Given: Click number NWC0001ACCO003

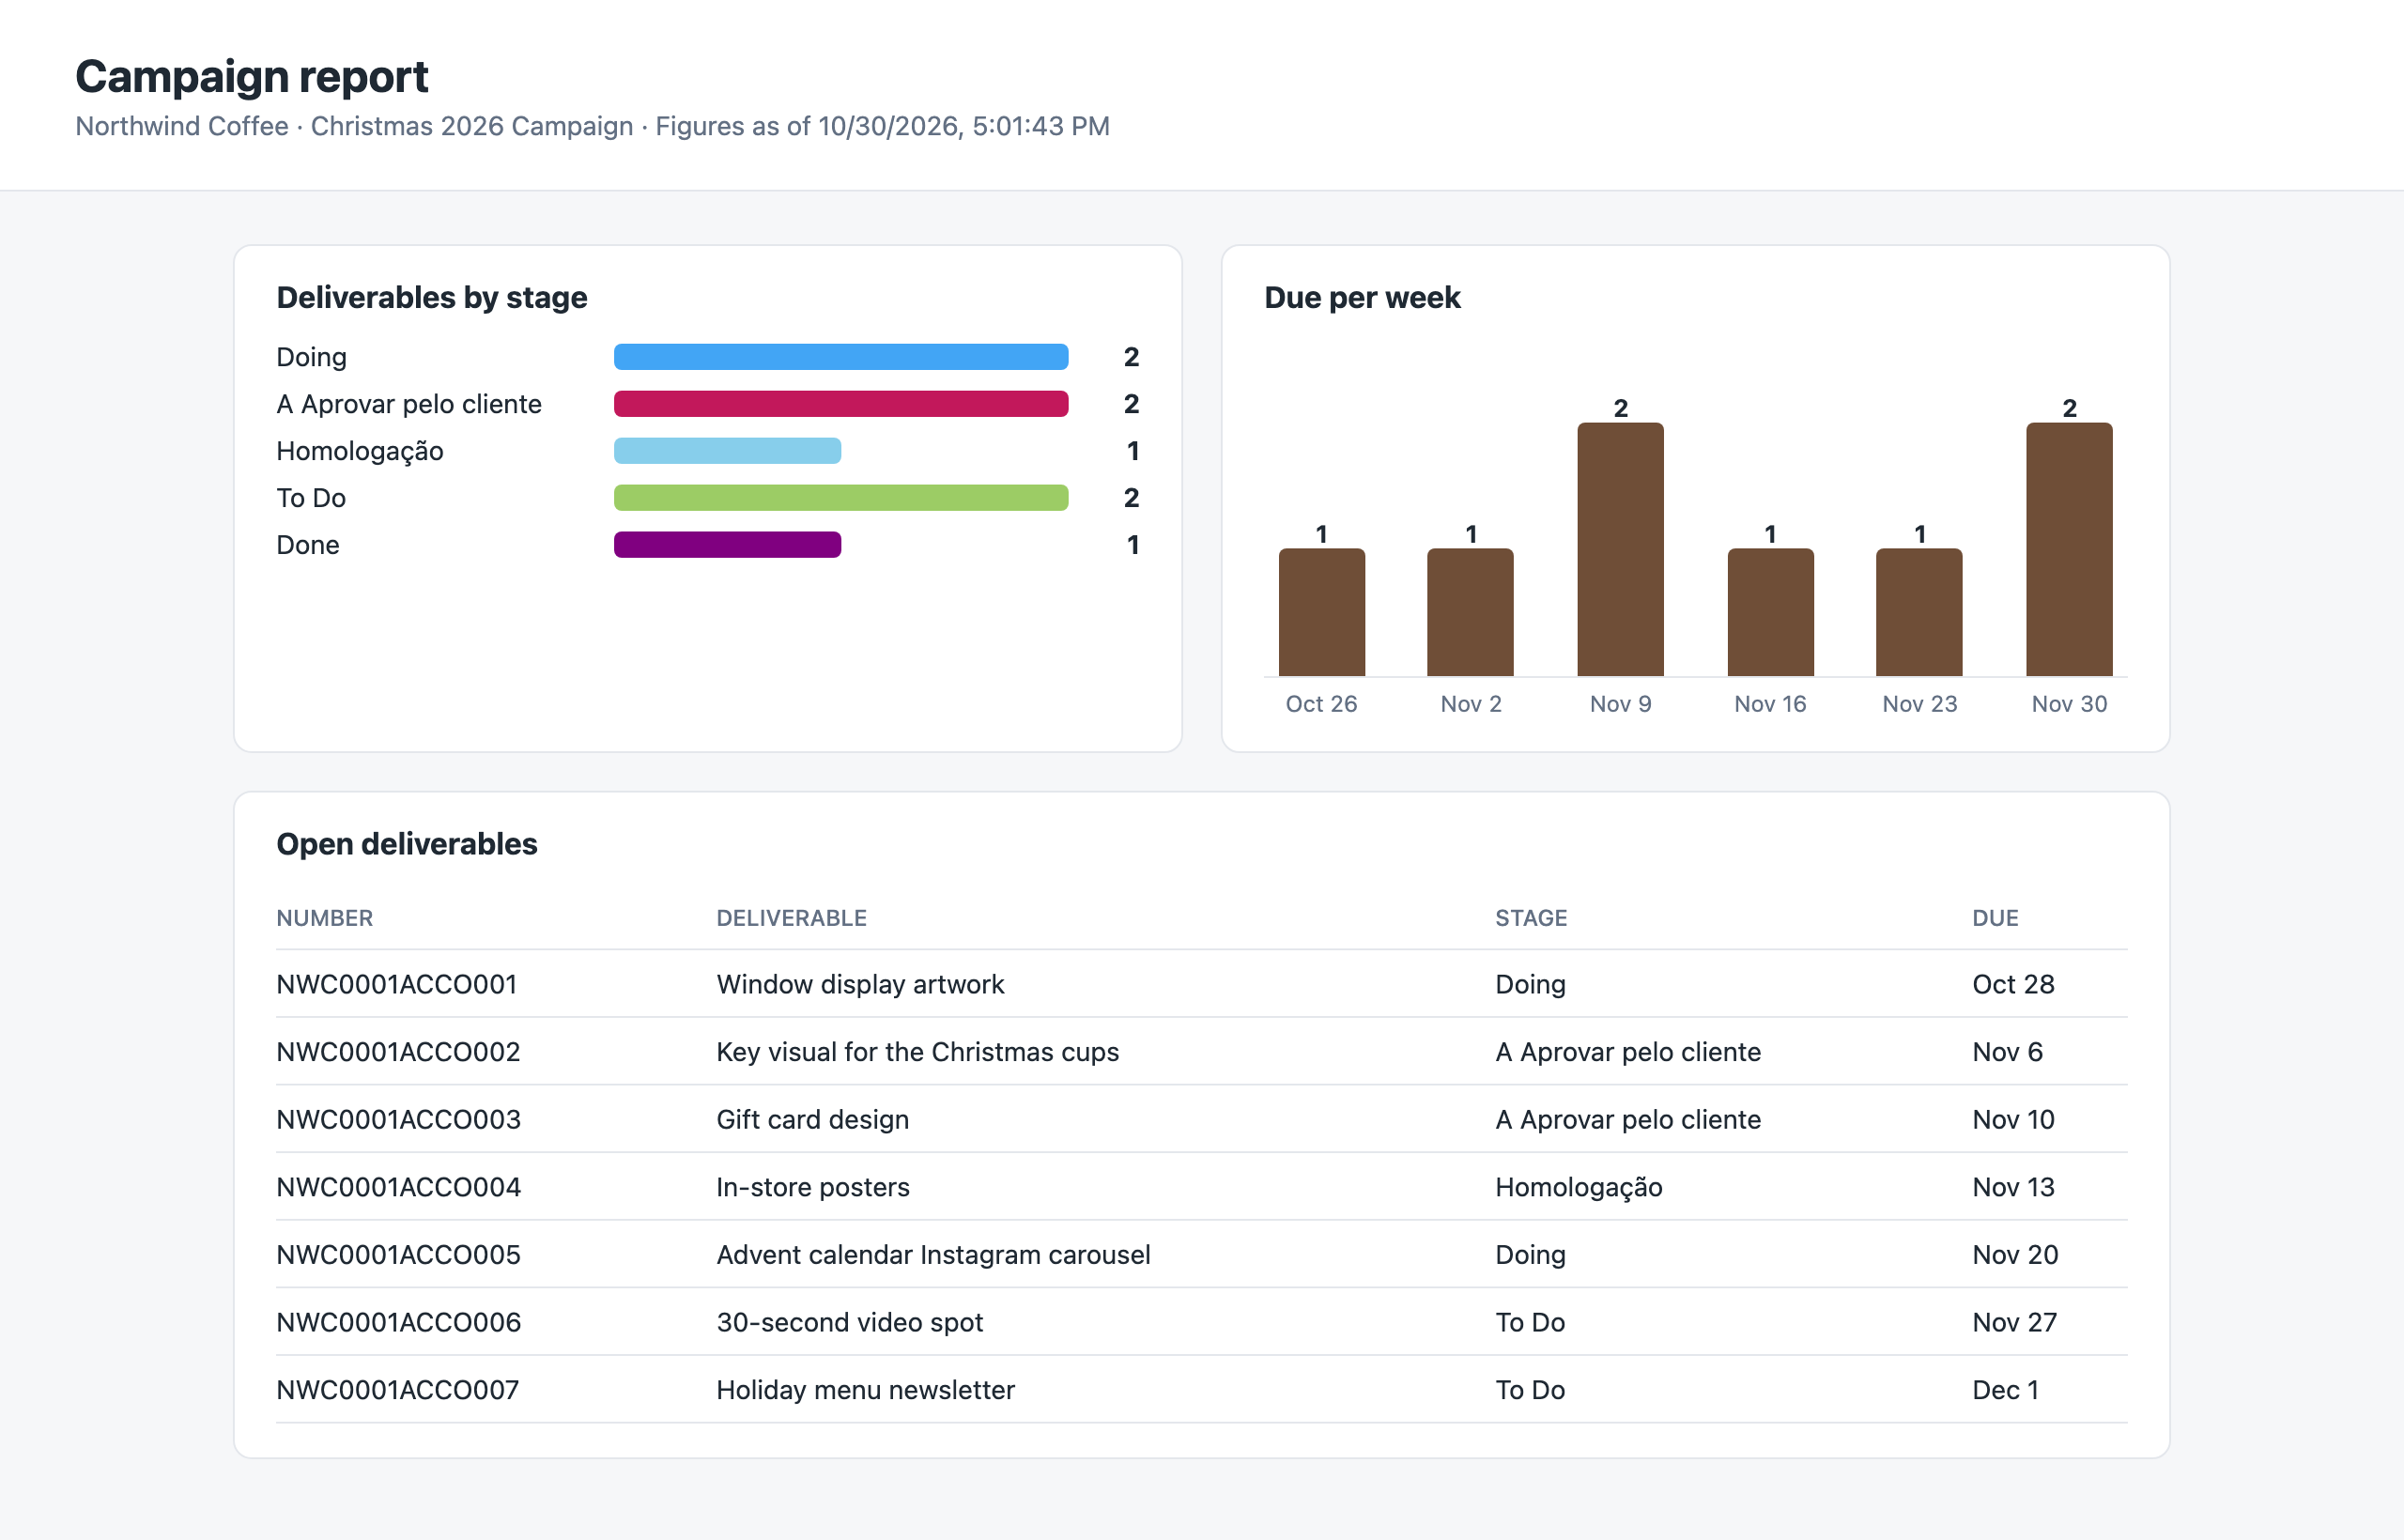Looking at the screenshot, I should (398, 1119).
